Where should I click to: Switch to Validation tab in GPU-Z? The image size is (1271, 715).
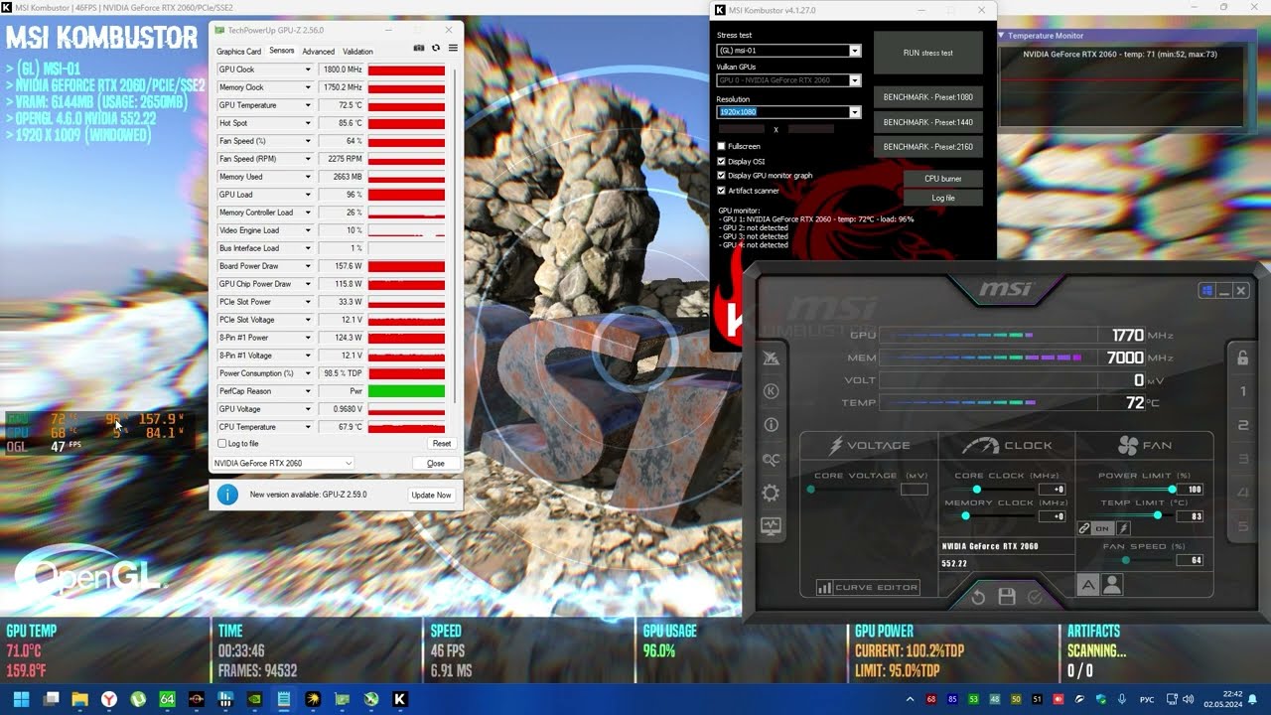click(x=357, y=51)
